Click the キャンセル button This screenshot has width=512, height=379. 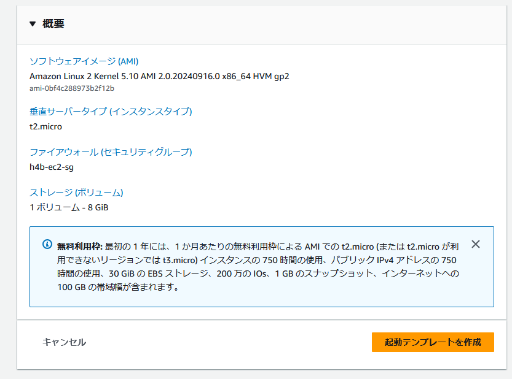pos(64,342)
